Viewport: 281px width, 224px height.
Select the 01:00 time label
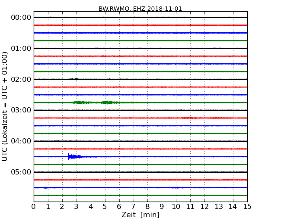click(x=21, y=48)
